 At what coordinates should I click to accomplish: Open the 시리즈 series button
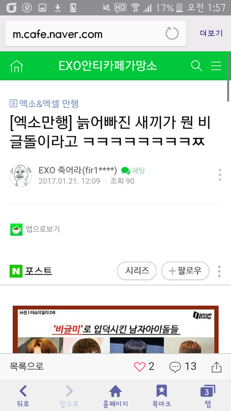pyautogui.click(x=137, y=271)
